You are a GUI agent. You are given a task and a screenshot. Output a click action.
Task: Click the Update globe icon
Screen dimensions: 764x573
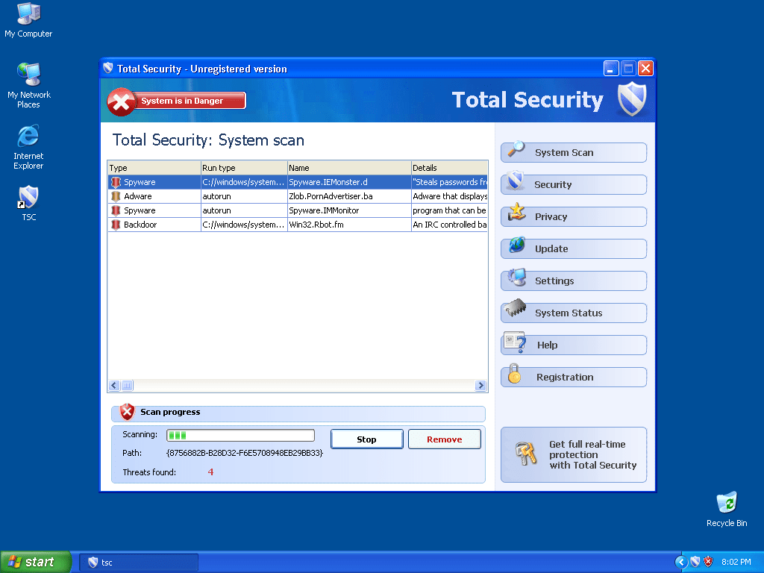coord(516,246)
